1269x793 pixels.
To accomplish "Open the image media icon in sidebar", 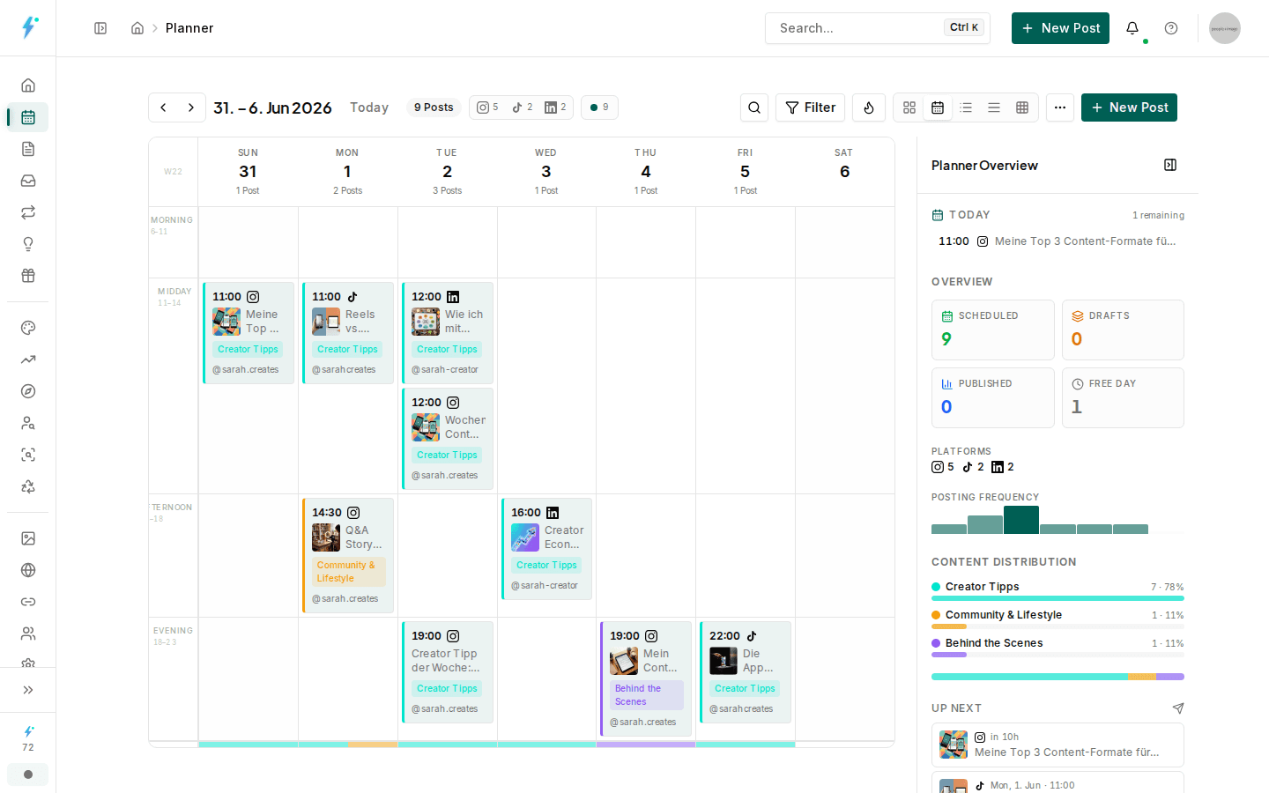I will 28,538.
